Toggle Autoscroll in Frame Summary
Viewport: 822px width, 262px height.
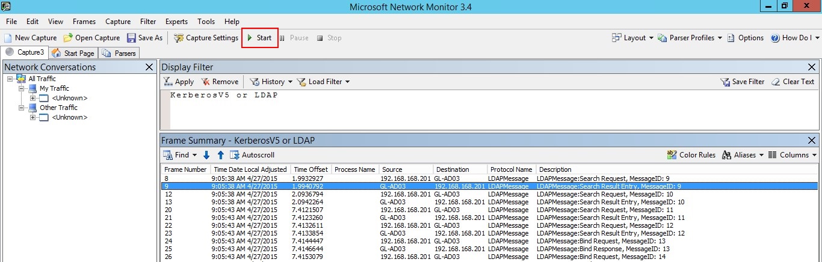click(252, 155)
